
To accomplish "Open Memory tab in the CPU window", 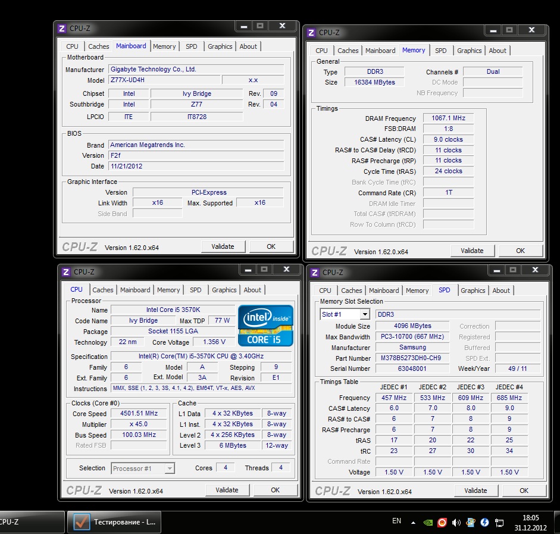I will coord(168,290).
